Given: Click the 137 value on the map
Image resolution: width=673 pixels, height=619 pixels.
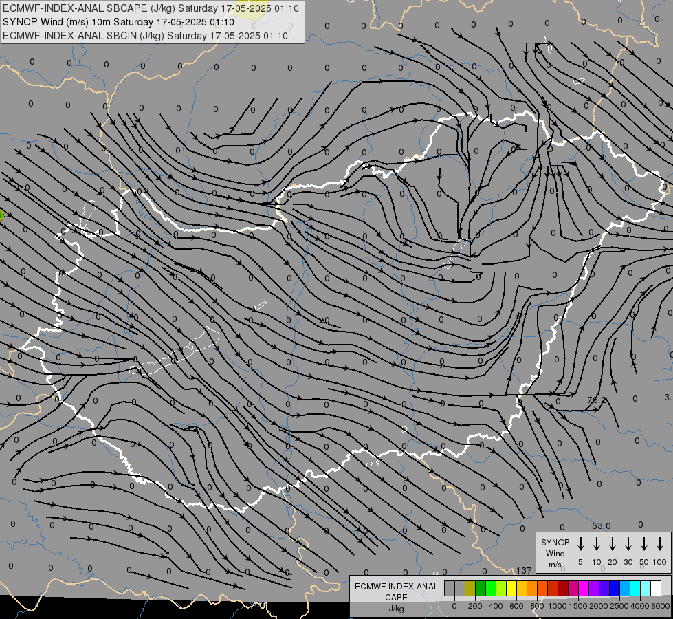Looking at the screenshot, I should point(524,570).
